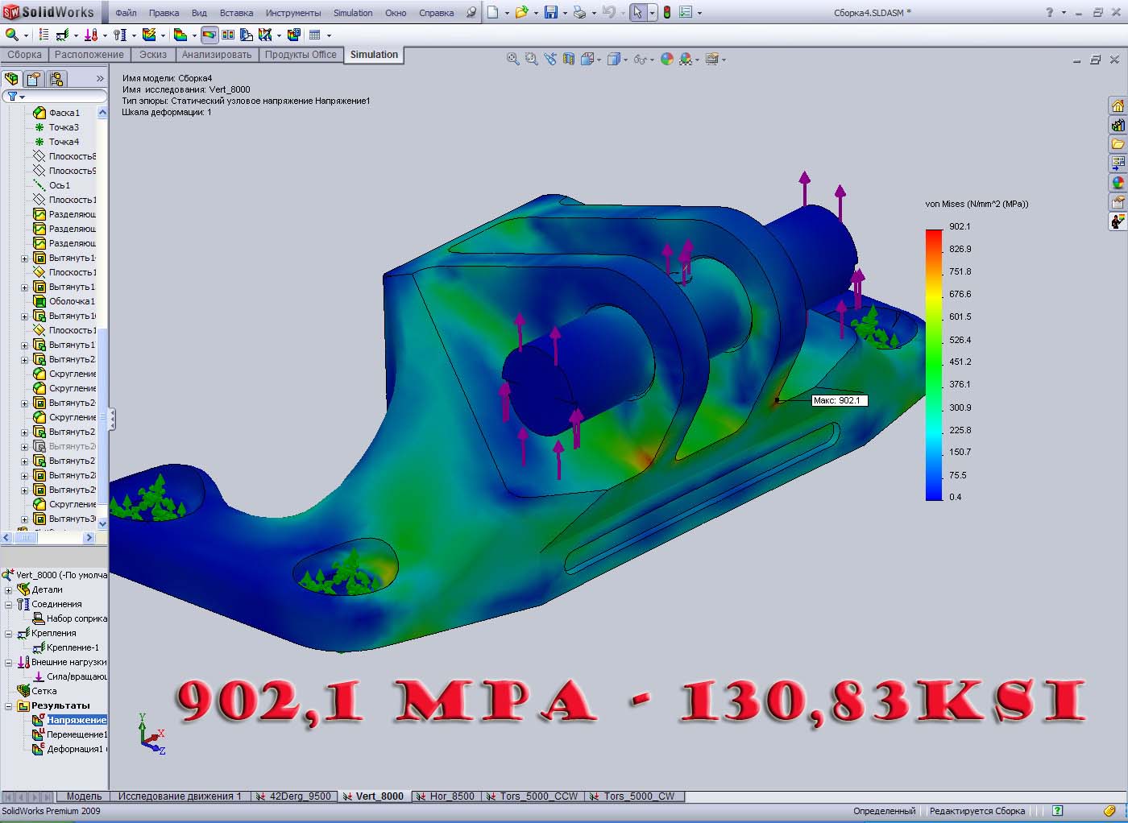Click the Rebuild traffic light icon
The height and width of the screenshot is (823, 1128).
coord(667,12)
